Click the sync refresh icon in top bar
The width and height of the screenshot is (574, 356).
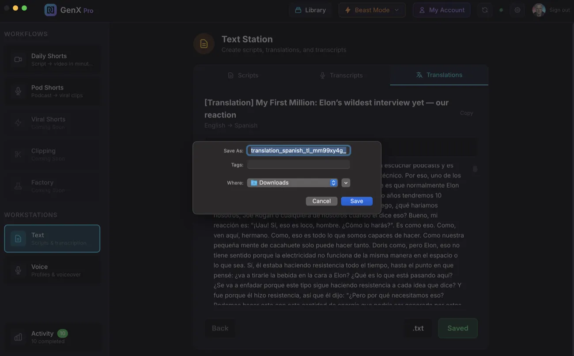(485, 9)
